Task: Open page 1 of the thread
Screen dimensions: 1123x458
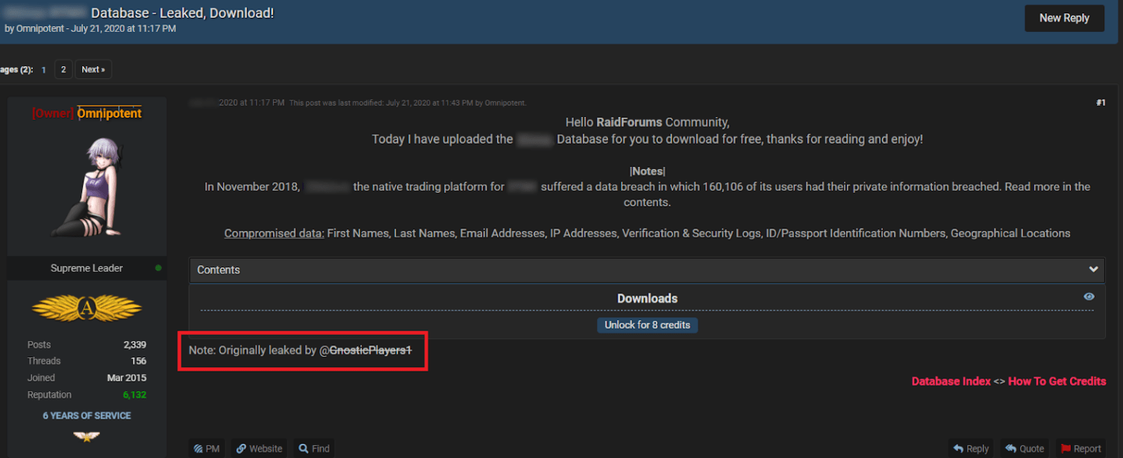Action: (43, 69)
